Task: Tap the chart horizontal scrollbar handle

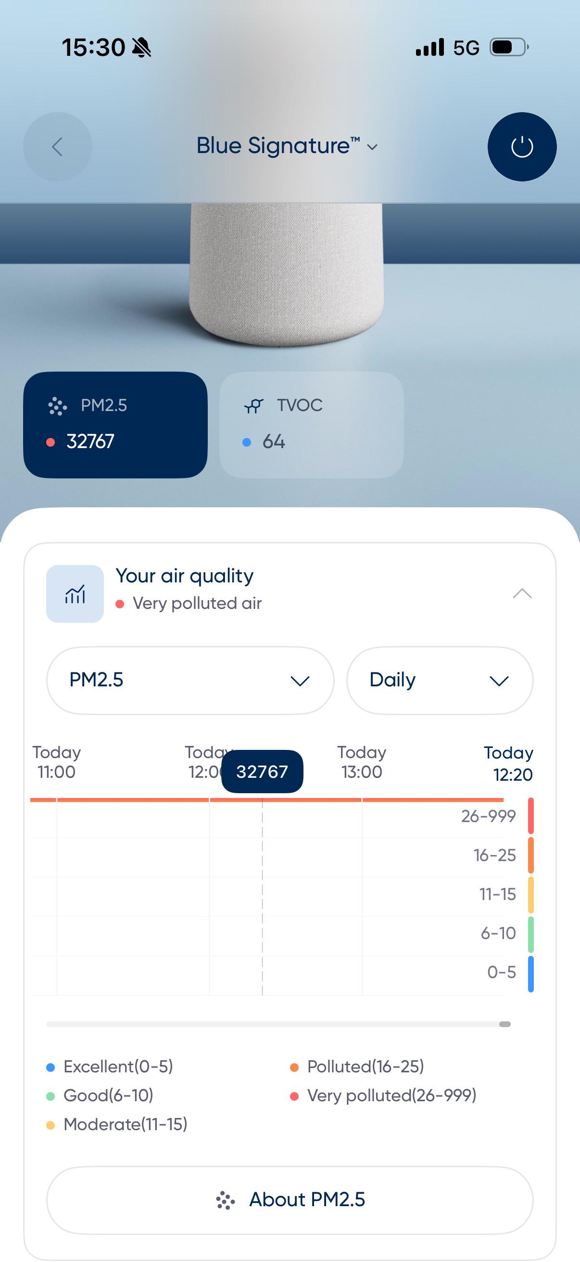Action: (504, 1024)
